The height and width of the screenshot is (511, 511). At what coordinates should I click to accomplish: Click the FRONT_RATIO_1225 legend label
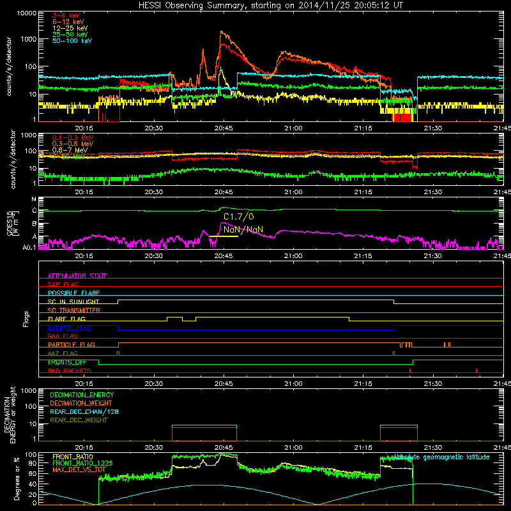[82, 463]
